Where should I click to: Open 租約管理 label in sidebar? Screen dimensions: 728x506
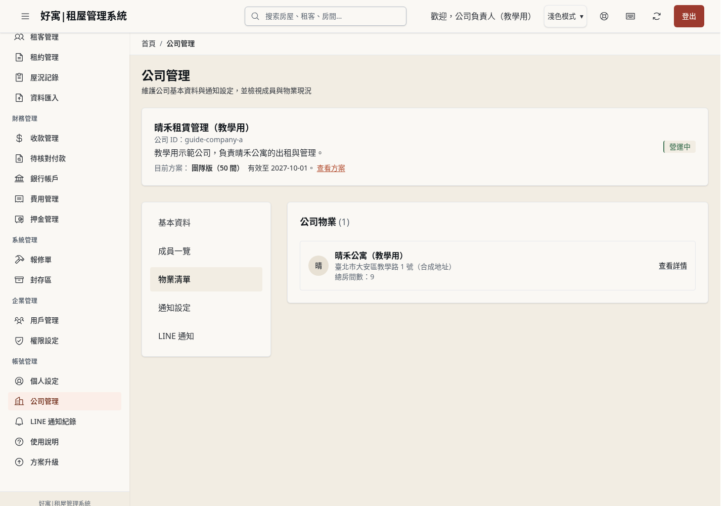44,57
